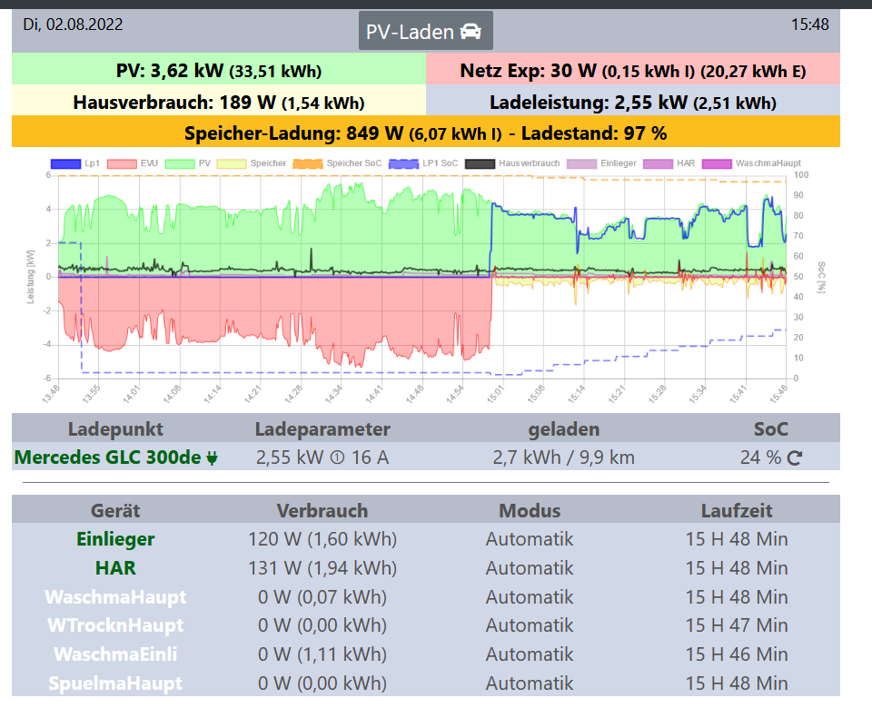The image size is (872, 718).
Task: Click Automatik mode for SpuelmaHaupt
Action: pos(530,684)
